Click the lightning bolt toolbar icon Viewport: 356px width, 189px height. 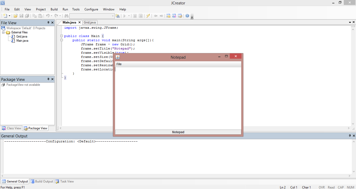pyautogui.click(x=148, y=16)
